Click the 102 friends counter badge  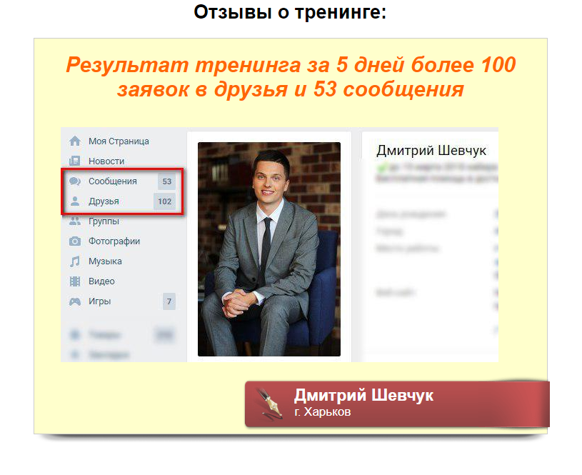pos(164,201)
